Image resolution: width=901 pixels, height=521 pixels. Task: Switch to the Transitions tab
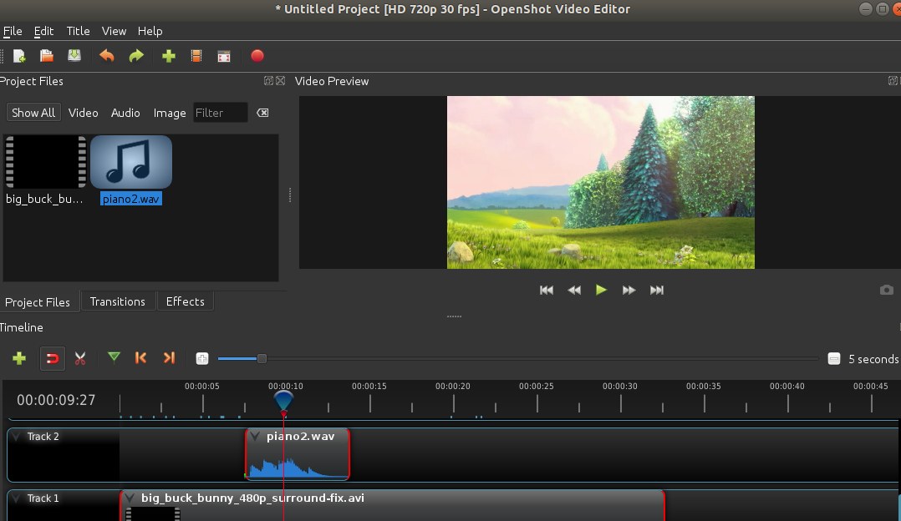coord(117,301)
